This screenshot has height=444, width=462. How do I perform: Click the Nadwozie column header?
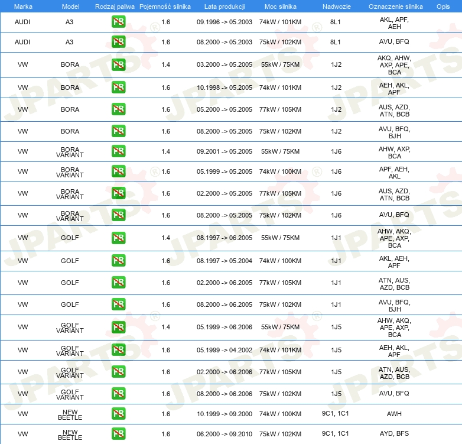(x=337, y=7)
